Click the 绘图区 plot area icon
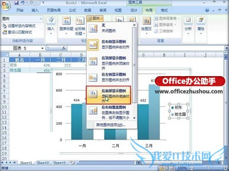The width and height of the screenshot is (229, 171). 146,21
